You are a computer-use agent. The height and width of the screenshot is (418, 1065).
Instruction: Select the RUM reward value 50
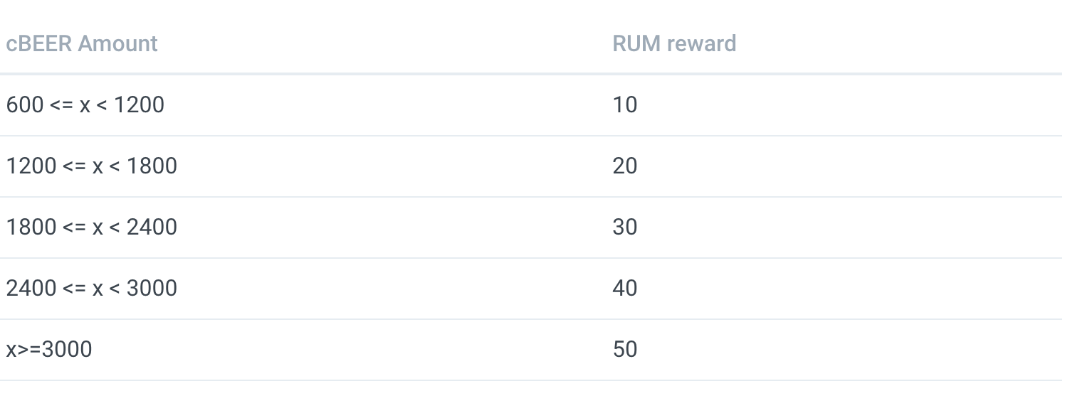pos(624,350)
